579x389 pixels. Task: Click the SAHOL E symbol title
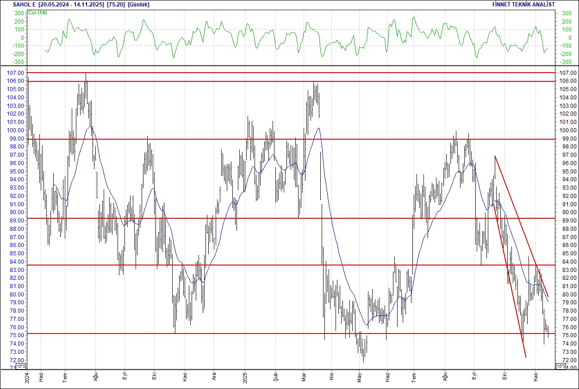[x=25, y=5]
